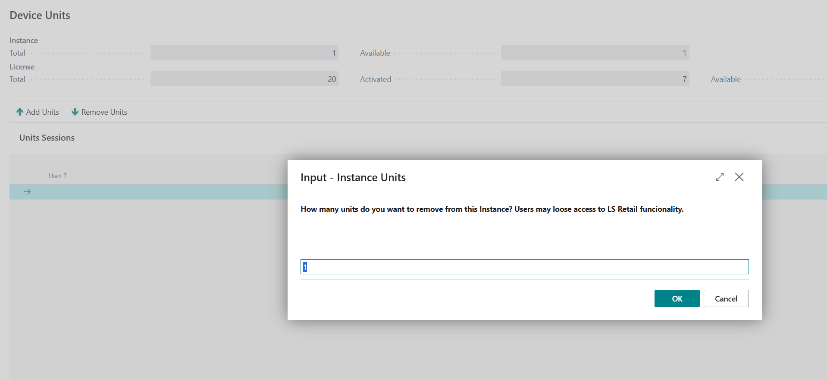Click the dialog's warning message text
This screenshot has height=380, width=827.
(492, 209)
